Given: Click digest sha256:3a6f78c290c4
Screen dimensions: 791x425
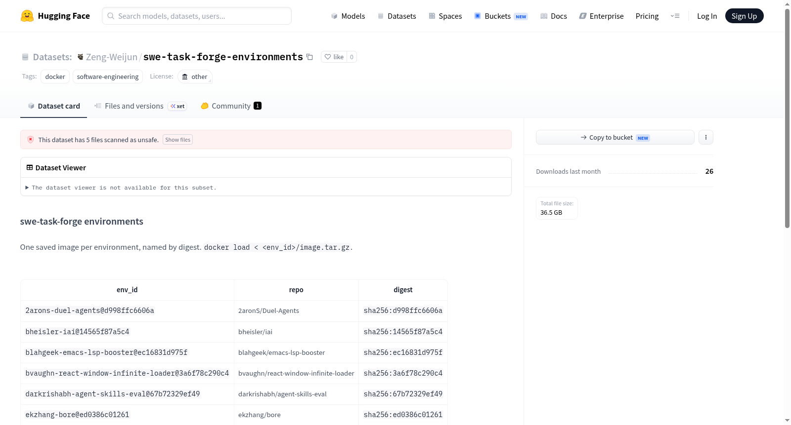Looking at the screenshot, I should (403, 373).
